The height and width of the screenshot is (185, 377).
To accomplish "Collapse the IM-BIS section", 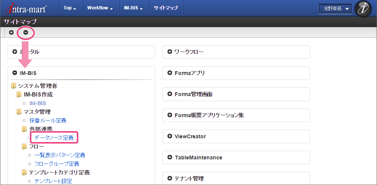I will (15, 73).
